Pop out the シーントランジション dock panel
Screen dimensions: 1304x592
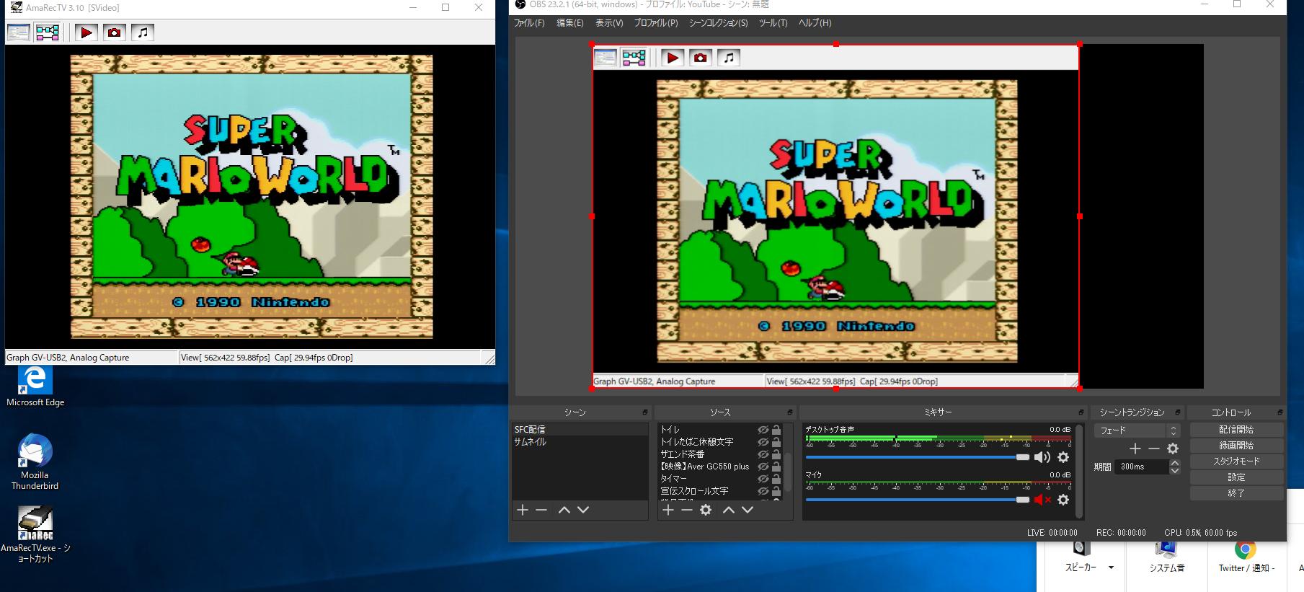[1178, 412]
